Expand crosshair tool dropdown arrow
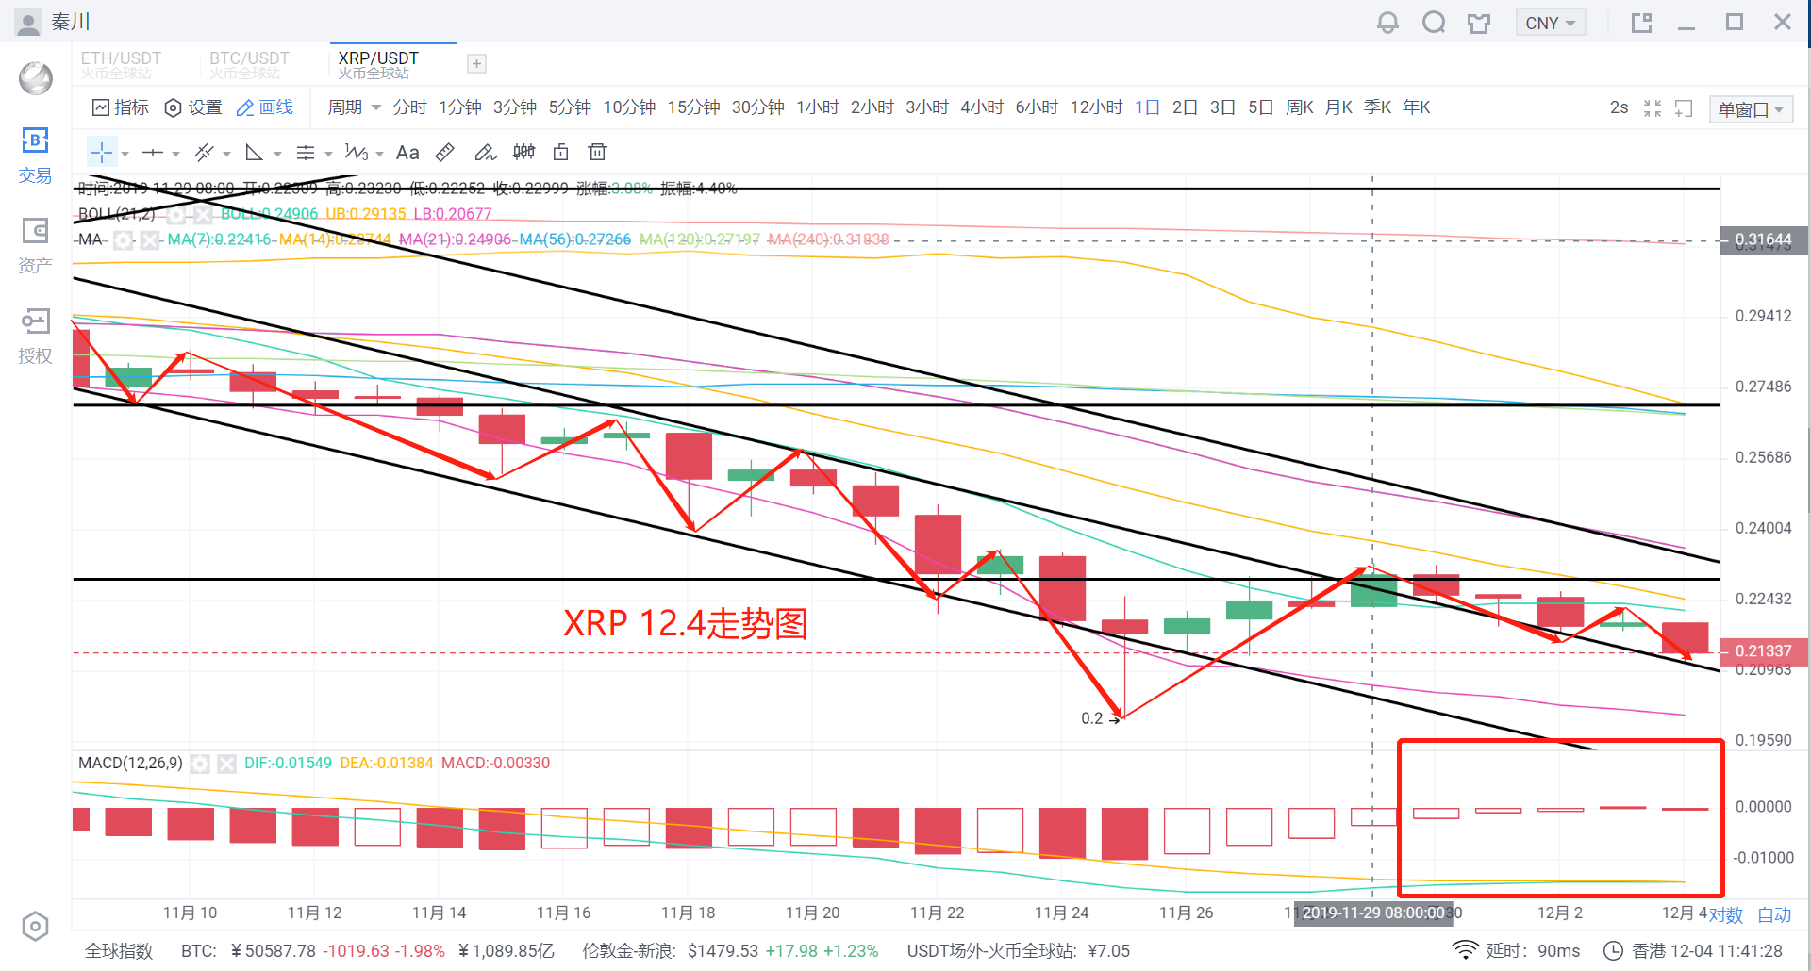Screen dimensions: 1811x971 (x=125, y=154)
